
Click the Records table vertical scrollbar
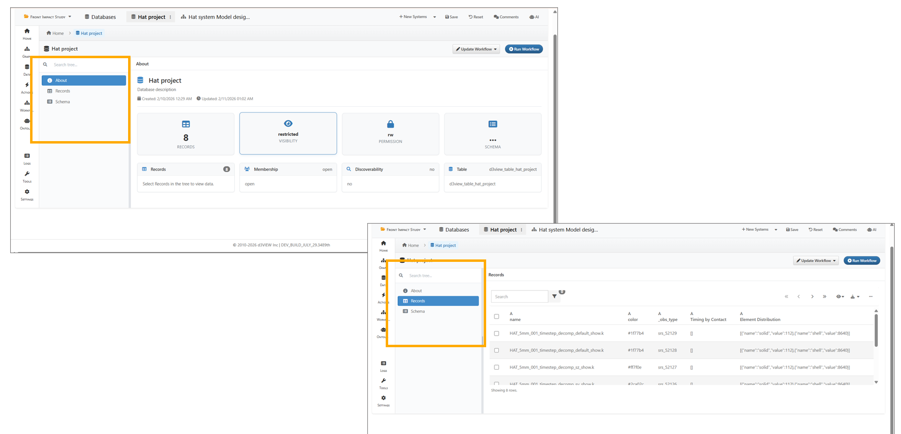coord(876,331)
